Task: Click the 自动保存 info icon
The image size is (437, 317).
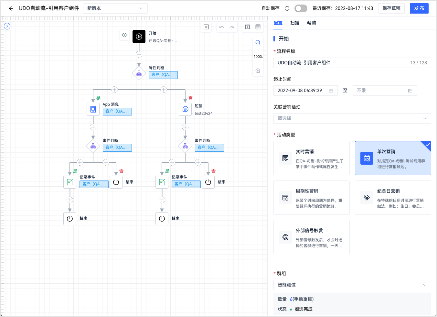Action: tap(287, 8)
